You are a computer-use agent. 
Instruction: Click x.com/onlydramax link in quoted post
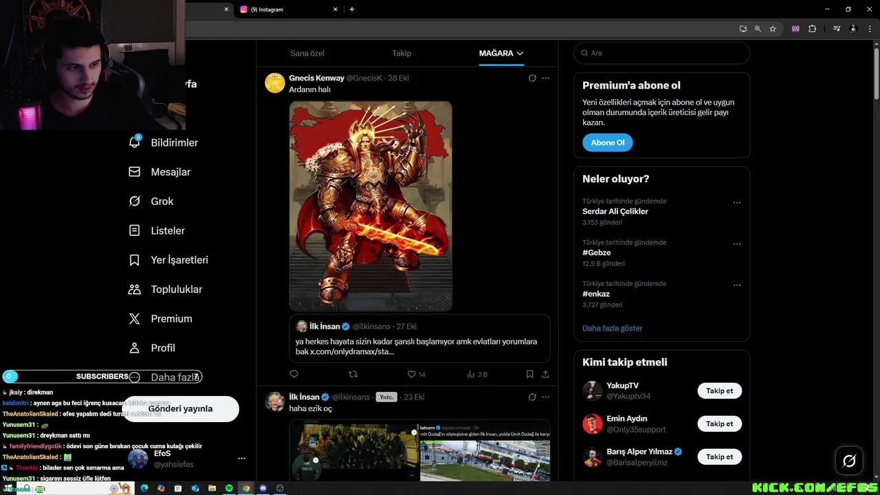point(352,351)
